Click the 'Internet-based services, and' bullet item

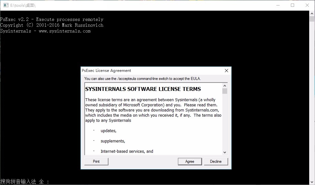tap(127, 151)
